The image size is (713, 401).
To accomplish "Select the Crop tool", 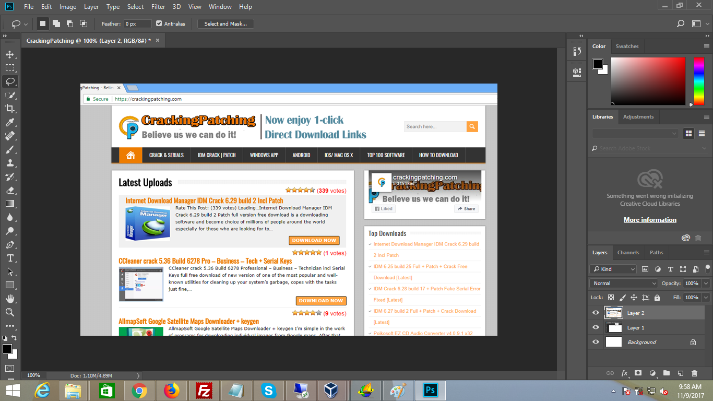I will [9, 109].
